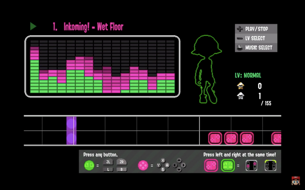Click the Joy-Con icon with pink buttons
The height and width of the screenshot is (190, 305).
251,166
